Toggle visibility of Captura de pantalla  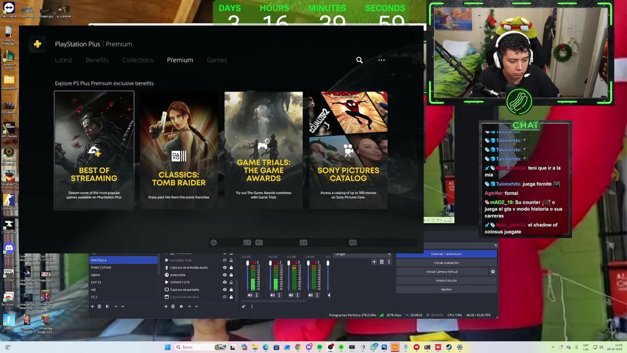[225, 290]
